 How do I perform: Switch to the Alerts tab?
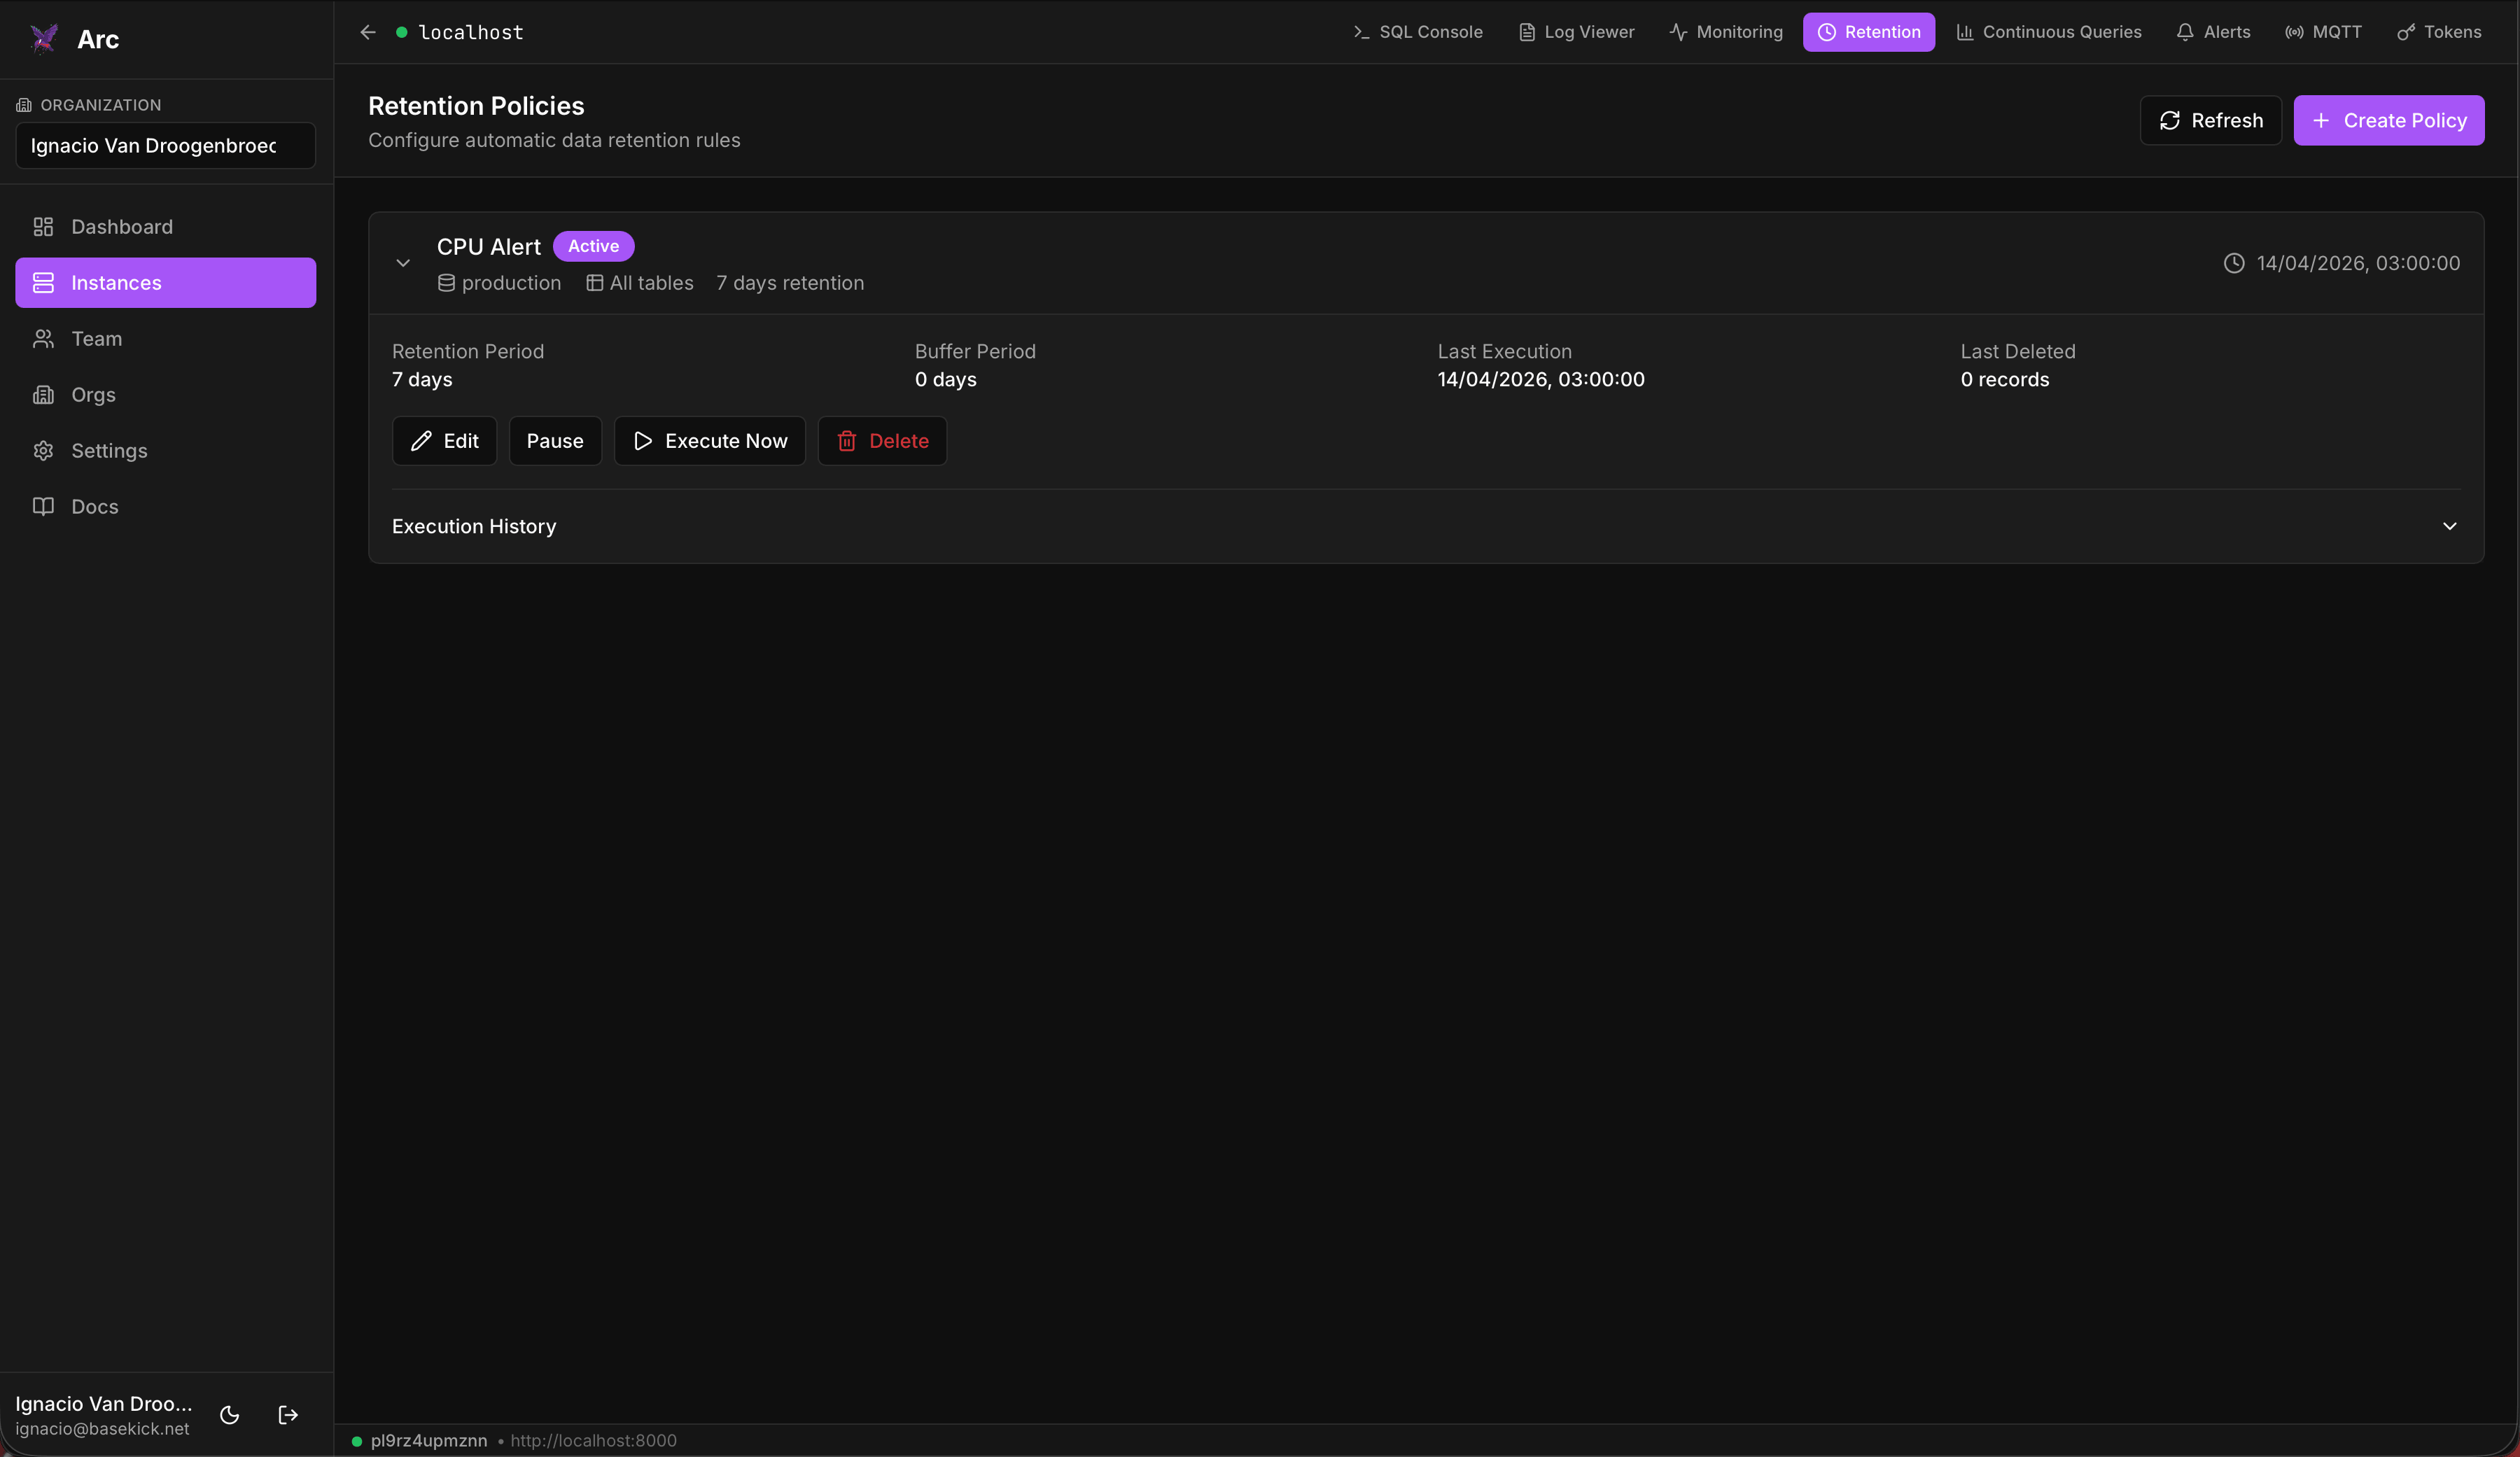2214,32
